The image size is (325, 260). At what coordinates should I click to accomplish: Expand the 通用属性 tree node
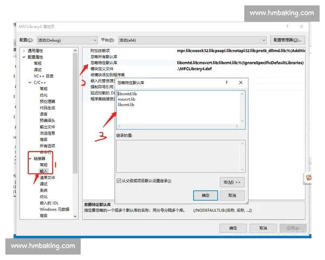point(24,51)
